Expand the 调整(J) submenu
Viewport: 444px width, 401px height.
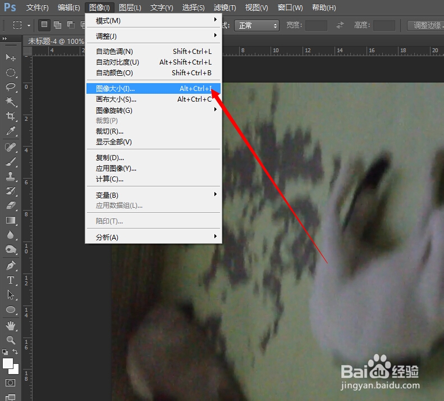click(153, 36)
